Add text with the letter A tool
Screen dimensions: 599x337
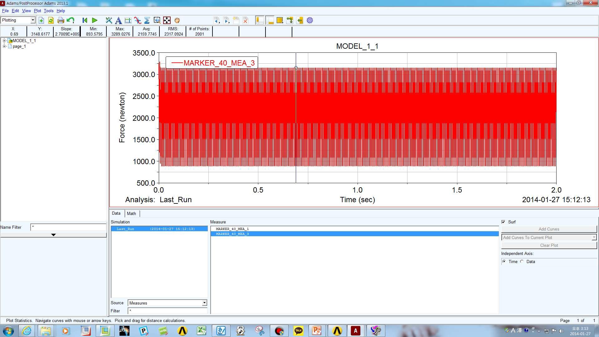point(118,21)
